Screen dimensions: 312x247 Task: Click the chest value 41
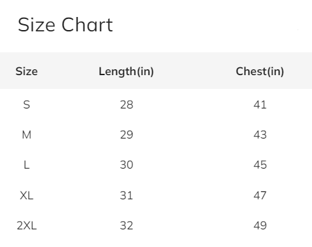tap(260, 105)
